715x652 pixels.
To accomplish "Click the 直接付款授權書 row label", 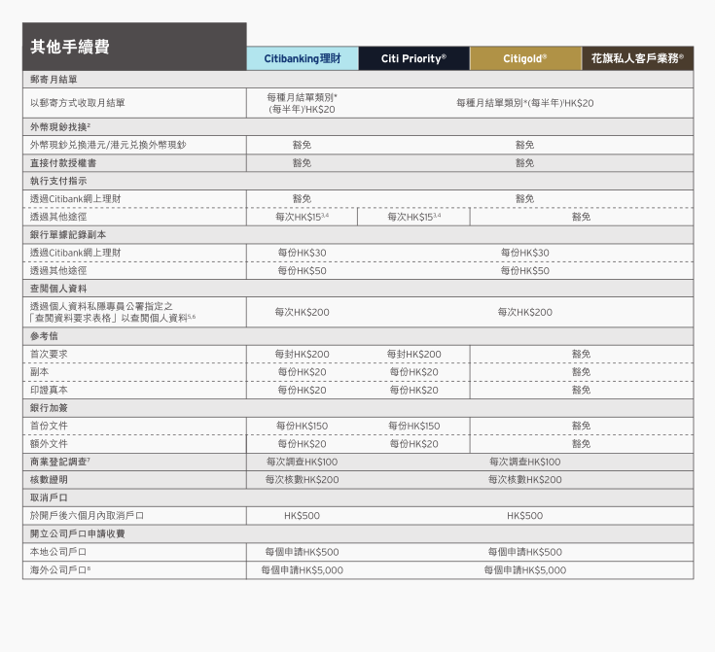I will [63, 163].
